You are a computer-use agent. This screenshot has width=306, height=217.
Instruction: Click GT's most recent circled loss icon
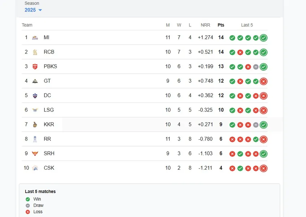[264, 81]
